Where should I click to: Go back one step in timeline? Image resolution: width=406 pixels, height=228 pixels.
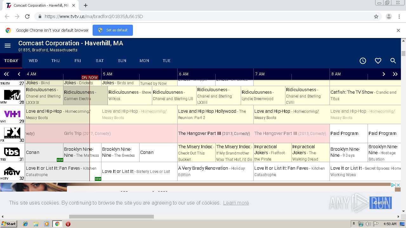[19, 74]
